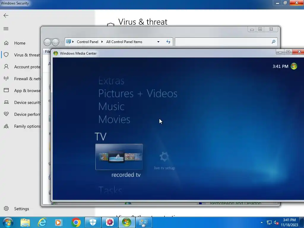Select Tasks in Media Center menu

110,190
